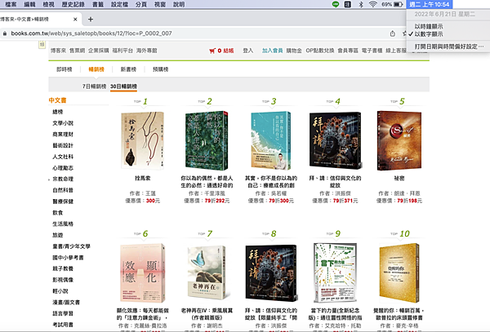Click the 博客來 top navigation link
490x332 pixels.
[x=58, y=51]
